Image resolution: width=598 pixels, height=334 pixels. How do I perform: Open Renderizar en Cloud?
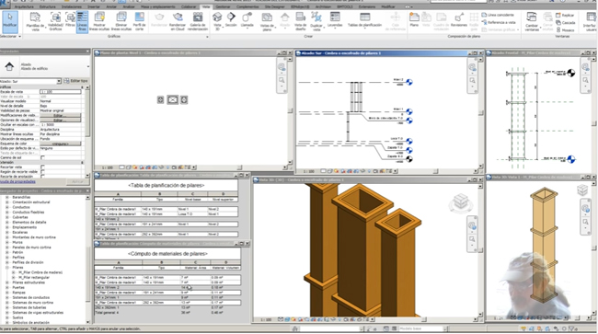tap(178, 21)
